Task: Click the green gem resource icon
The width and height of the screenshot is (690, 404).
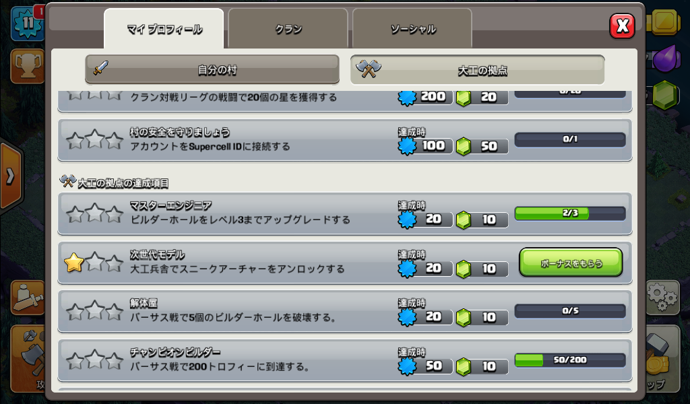Action: pyautogui.click(x=664, y=94)
